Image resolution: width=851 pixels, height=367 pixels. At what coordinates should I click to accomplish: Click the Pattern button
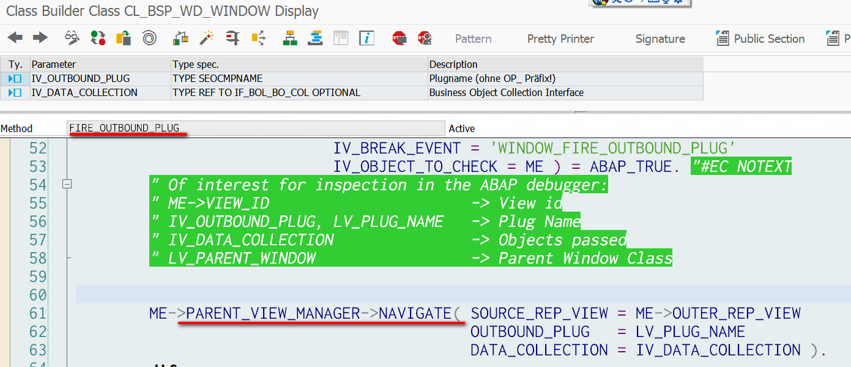coord(473,39)
